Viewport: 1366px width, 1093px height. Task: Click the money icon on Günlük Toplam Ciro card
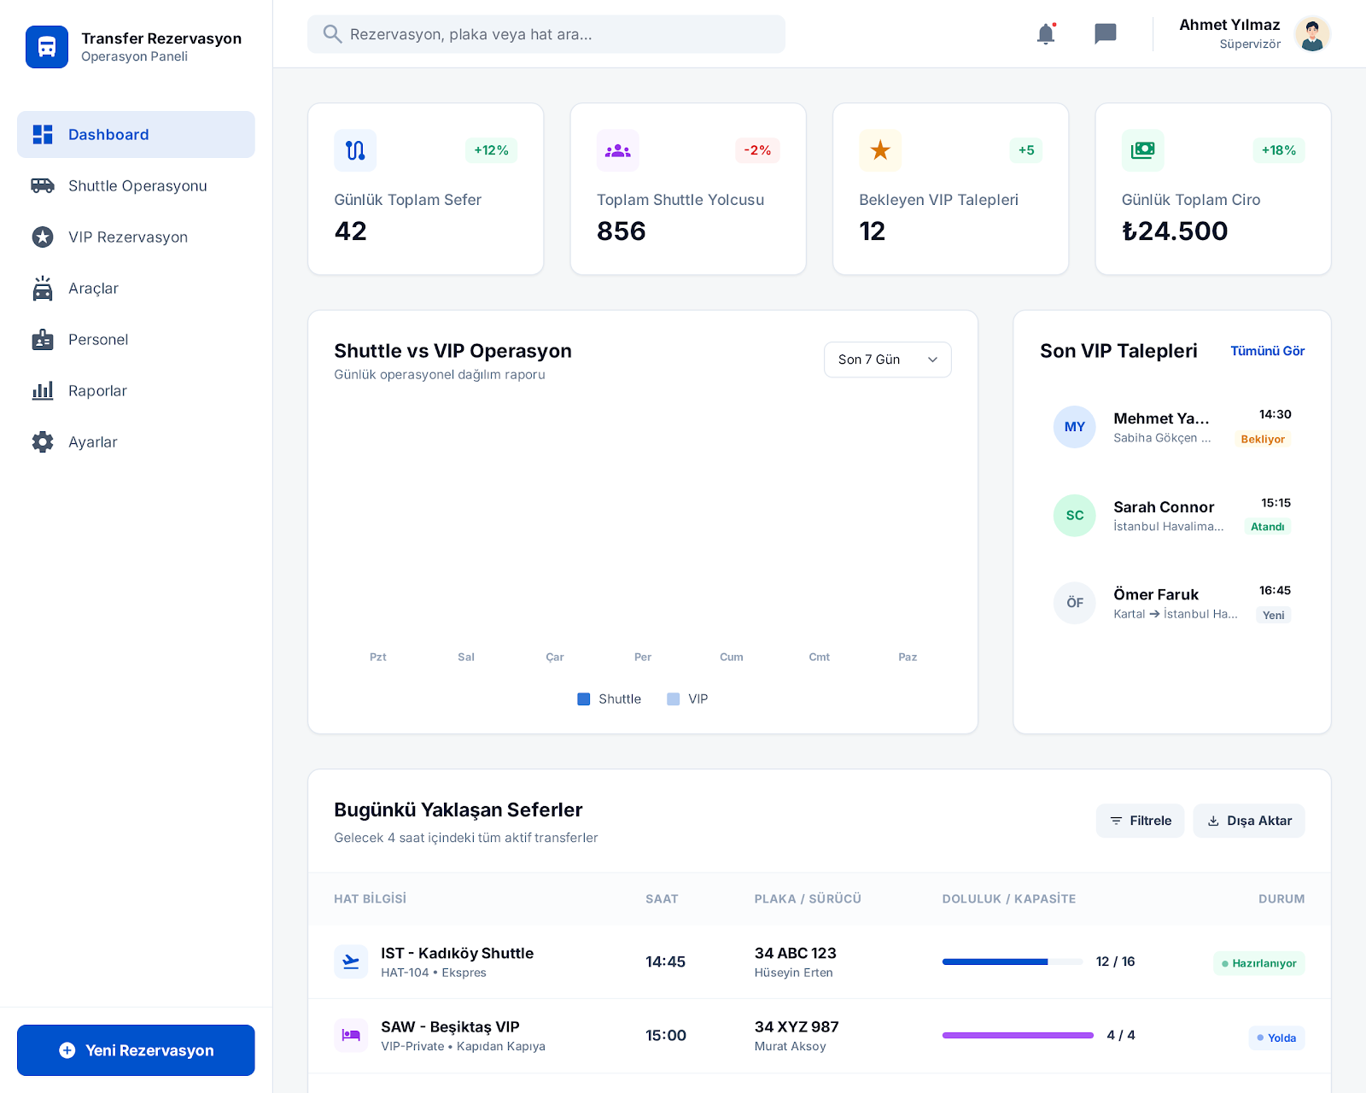(x=1142, y=150)
